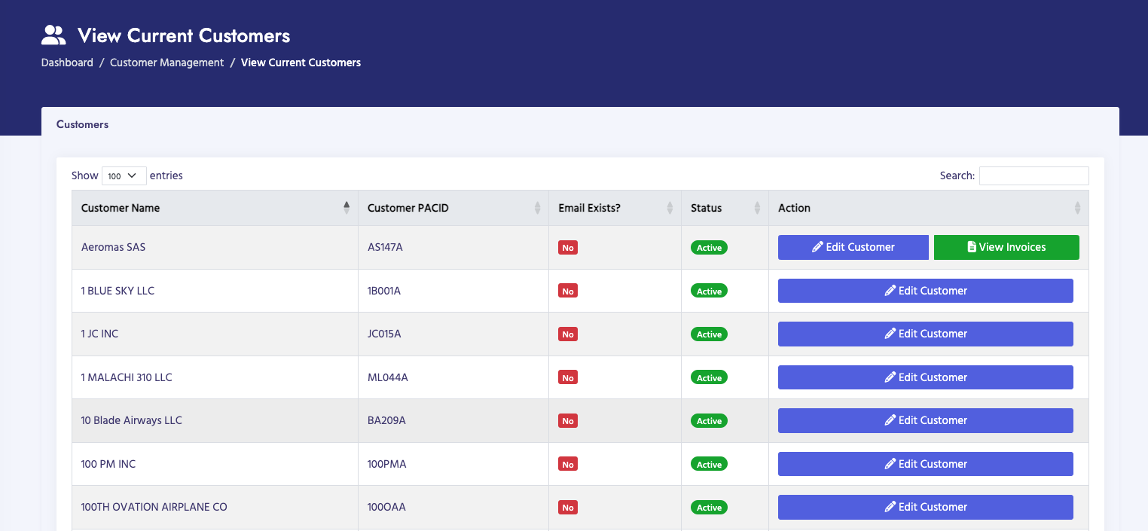Sort by Customer PACID using its sort arrows

[537, 208]
